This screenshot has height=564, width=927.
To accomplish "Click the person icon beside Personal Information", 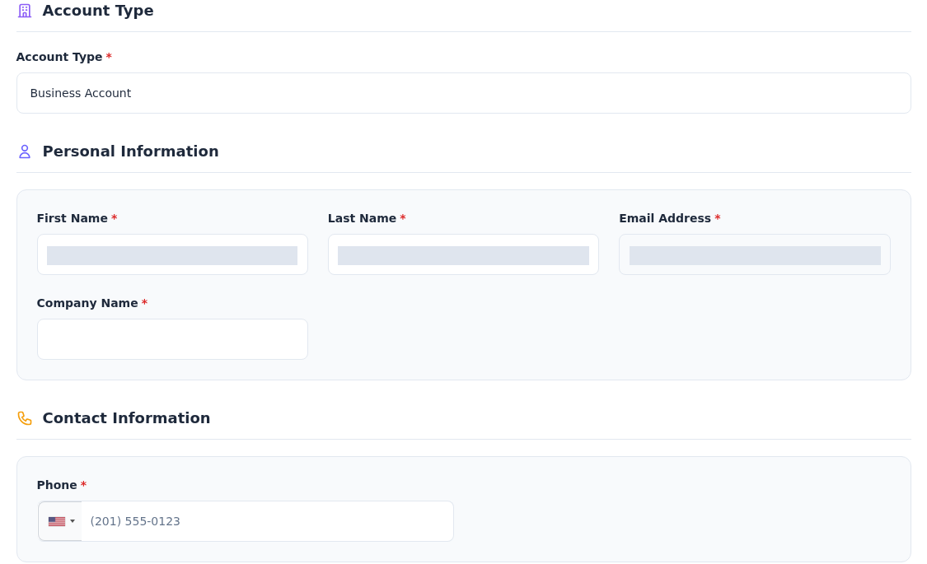I will tap(24, 151).
